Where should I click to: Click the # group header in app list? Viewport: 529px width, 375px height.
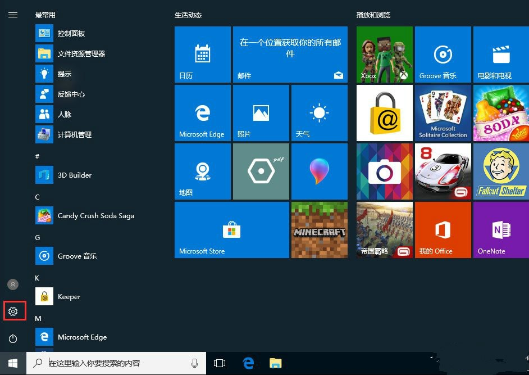coord(38,156)
